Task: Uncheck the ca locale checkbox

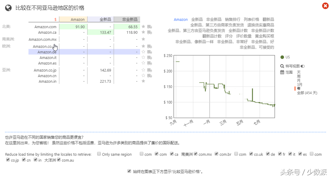Action: point(172,154)
